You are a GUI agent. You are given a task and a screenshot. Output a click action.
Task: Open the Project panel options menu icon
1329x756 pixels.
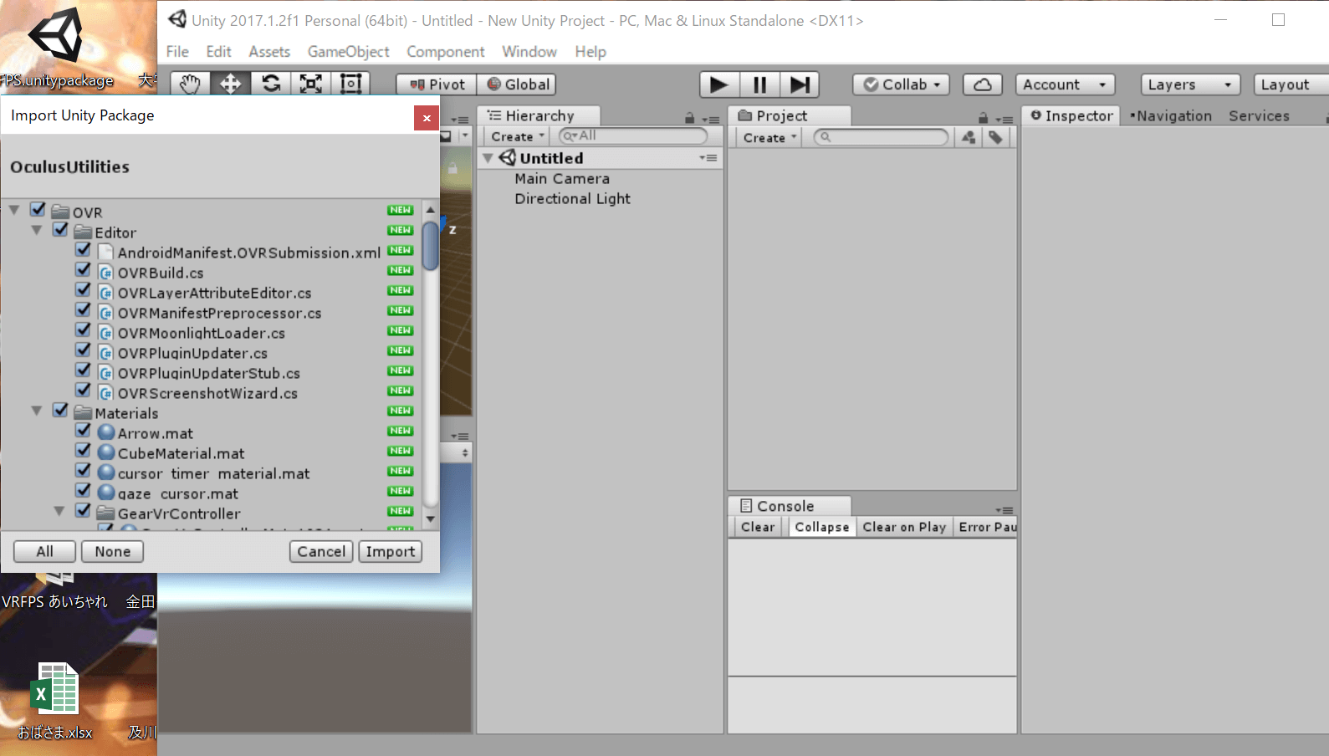coord(1005,120)
